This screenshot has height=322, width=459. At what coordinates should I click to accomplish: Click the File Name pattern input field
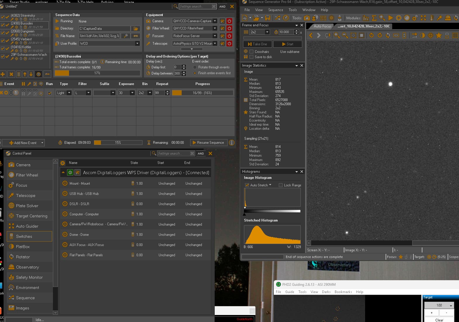(x=99, y=36)
